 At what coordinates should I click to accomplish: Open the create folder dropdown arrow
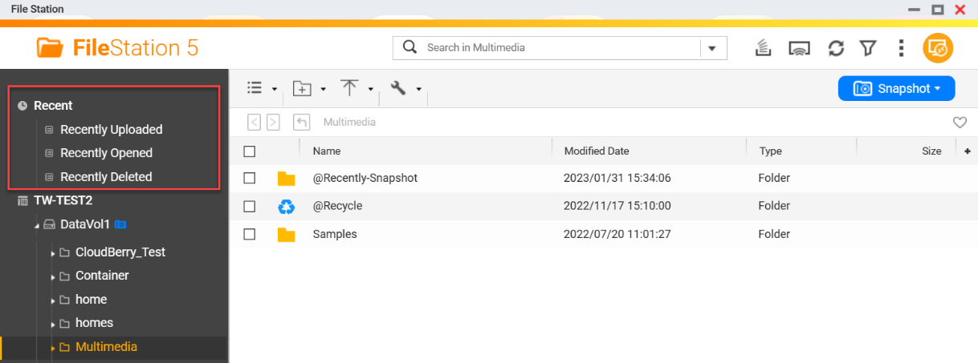[323, 89]
